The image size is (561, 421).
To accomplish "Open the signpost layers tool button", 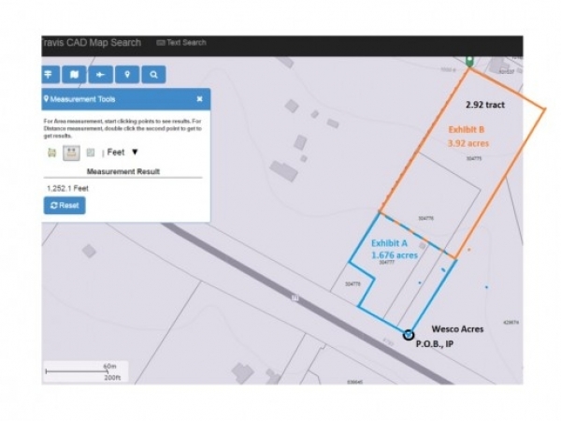I will (x=50, y=75).
